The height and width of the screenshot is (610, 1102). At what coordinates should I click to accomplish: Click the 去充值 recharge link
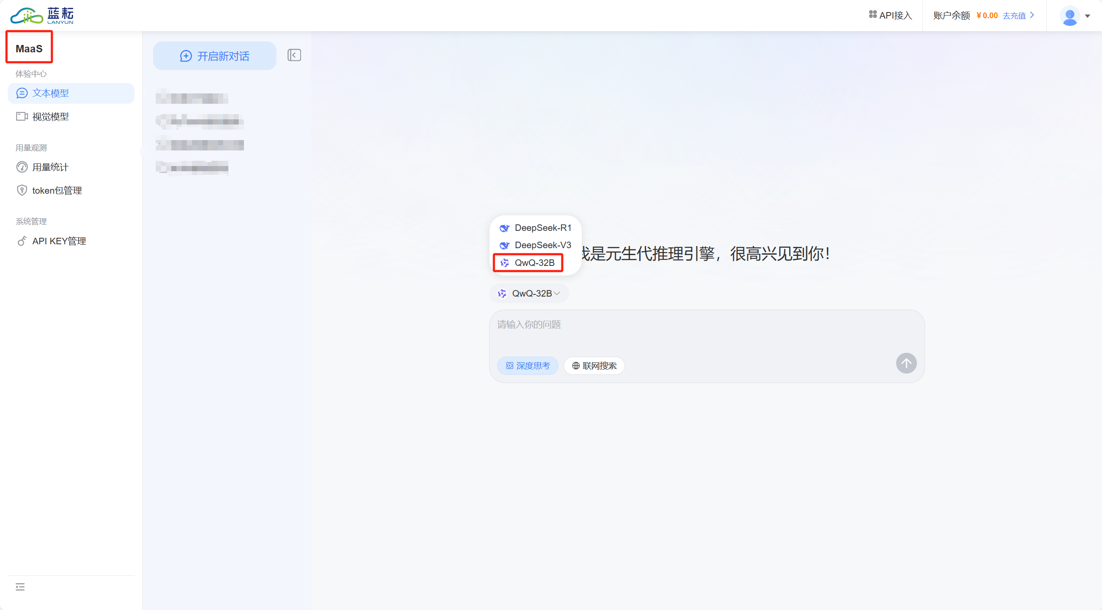pyautogui.click(x=1014, y=16)
